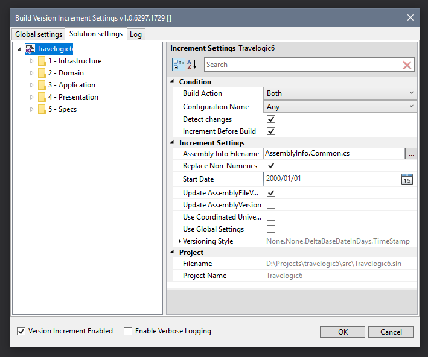Select the Build Action property label

tap(202, 93)
